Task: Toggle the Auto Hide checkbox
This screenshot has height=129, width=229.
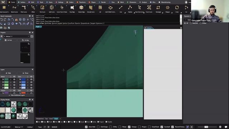Action: 86,127
